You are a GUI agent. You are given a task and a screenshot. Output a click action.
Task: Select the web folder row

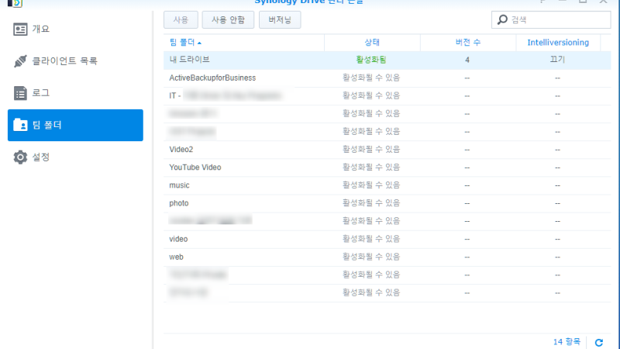387,257
